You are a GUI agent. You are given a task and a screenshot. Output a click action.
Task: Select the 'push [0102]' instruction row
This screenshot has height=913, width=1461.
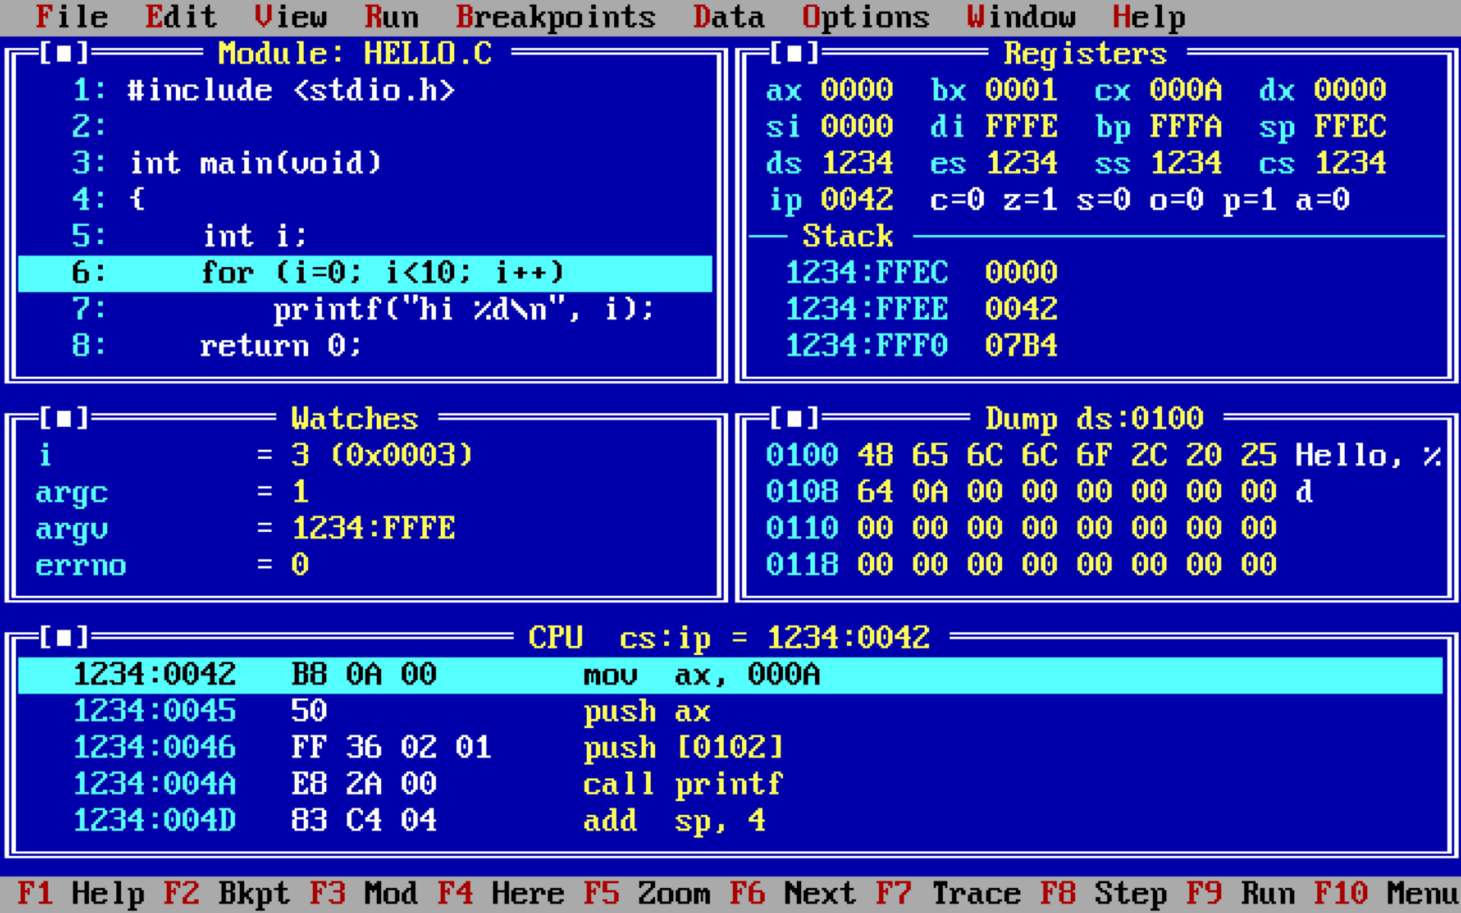coord(730,748)
